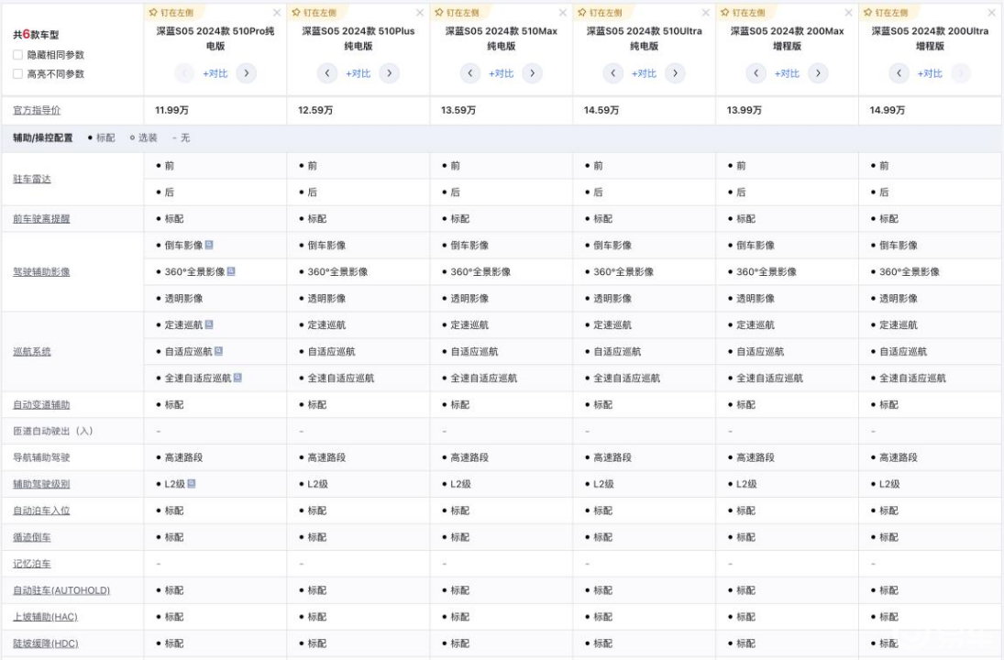Add 510Ultra纯电版 via its +对比 button
This screenshot has height=660, width=1004.
point(645,73)
